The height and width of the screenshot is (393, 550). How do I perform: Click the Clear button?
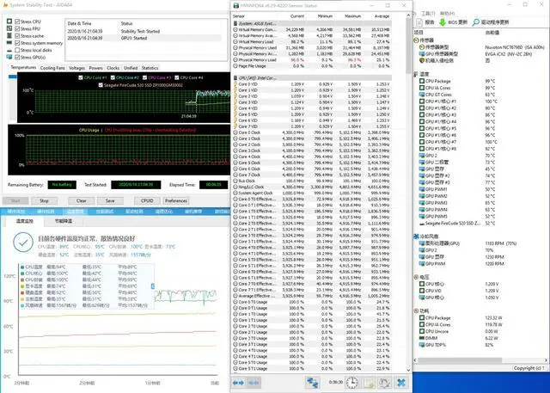82,200
